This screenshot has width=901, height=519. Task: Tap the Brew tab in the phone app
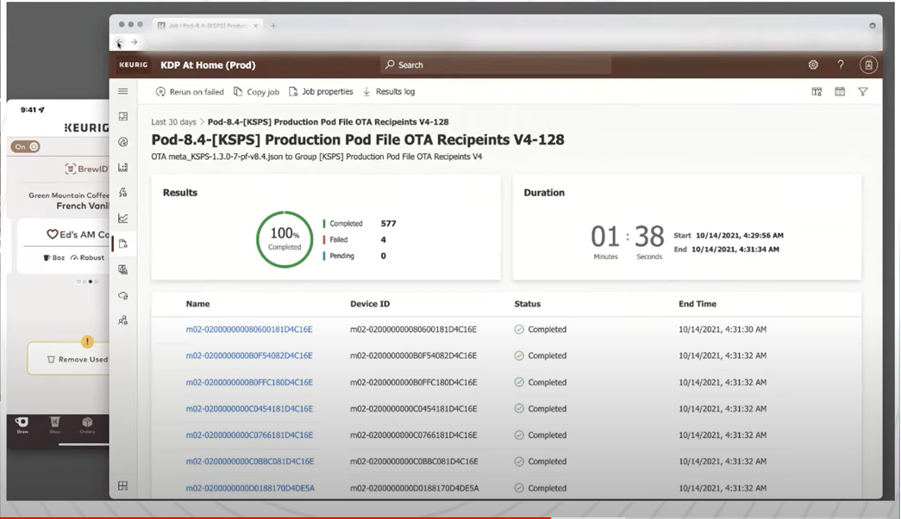pyautogui.click(x=22, y=425)
